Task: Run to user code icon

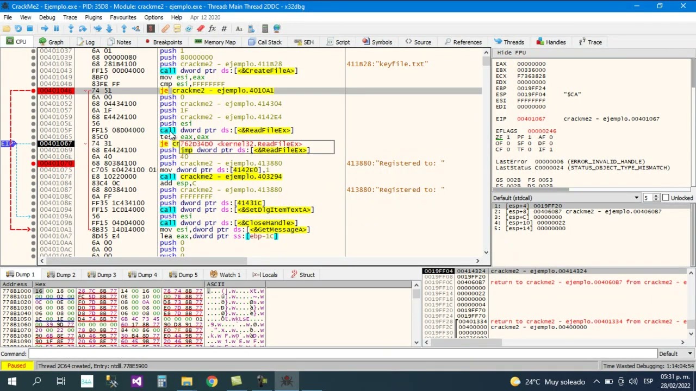Action: click(135, 28)
